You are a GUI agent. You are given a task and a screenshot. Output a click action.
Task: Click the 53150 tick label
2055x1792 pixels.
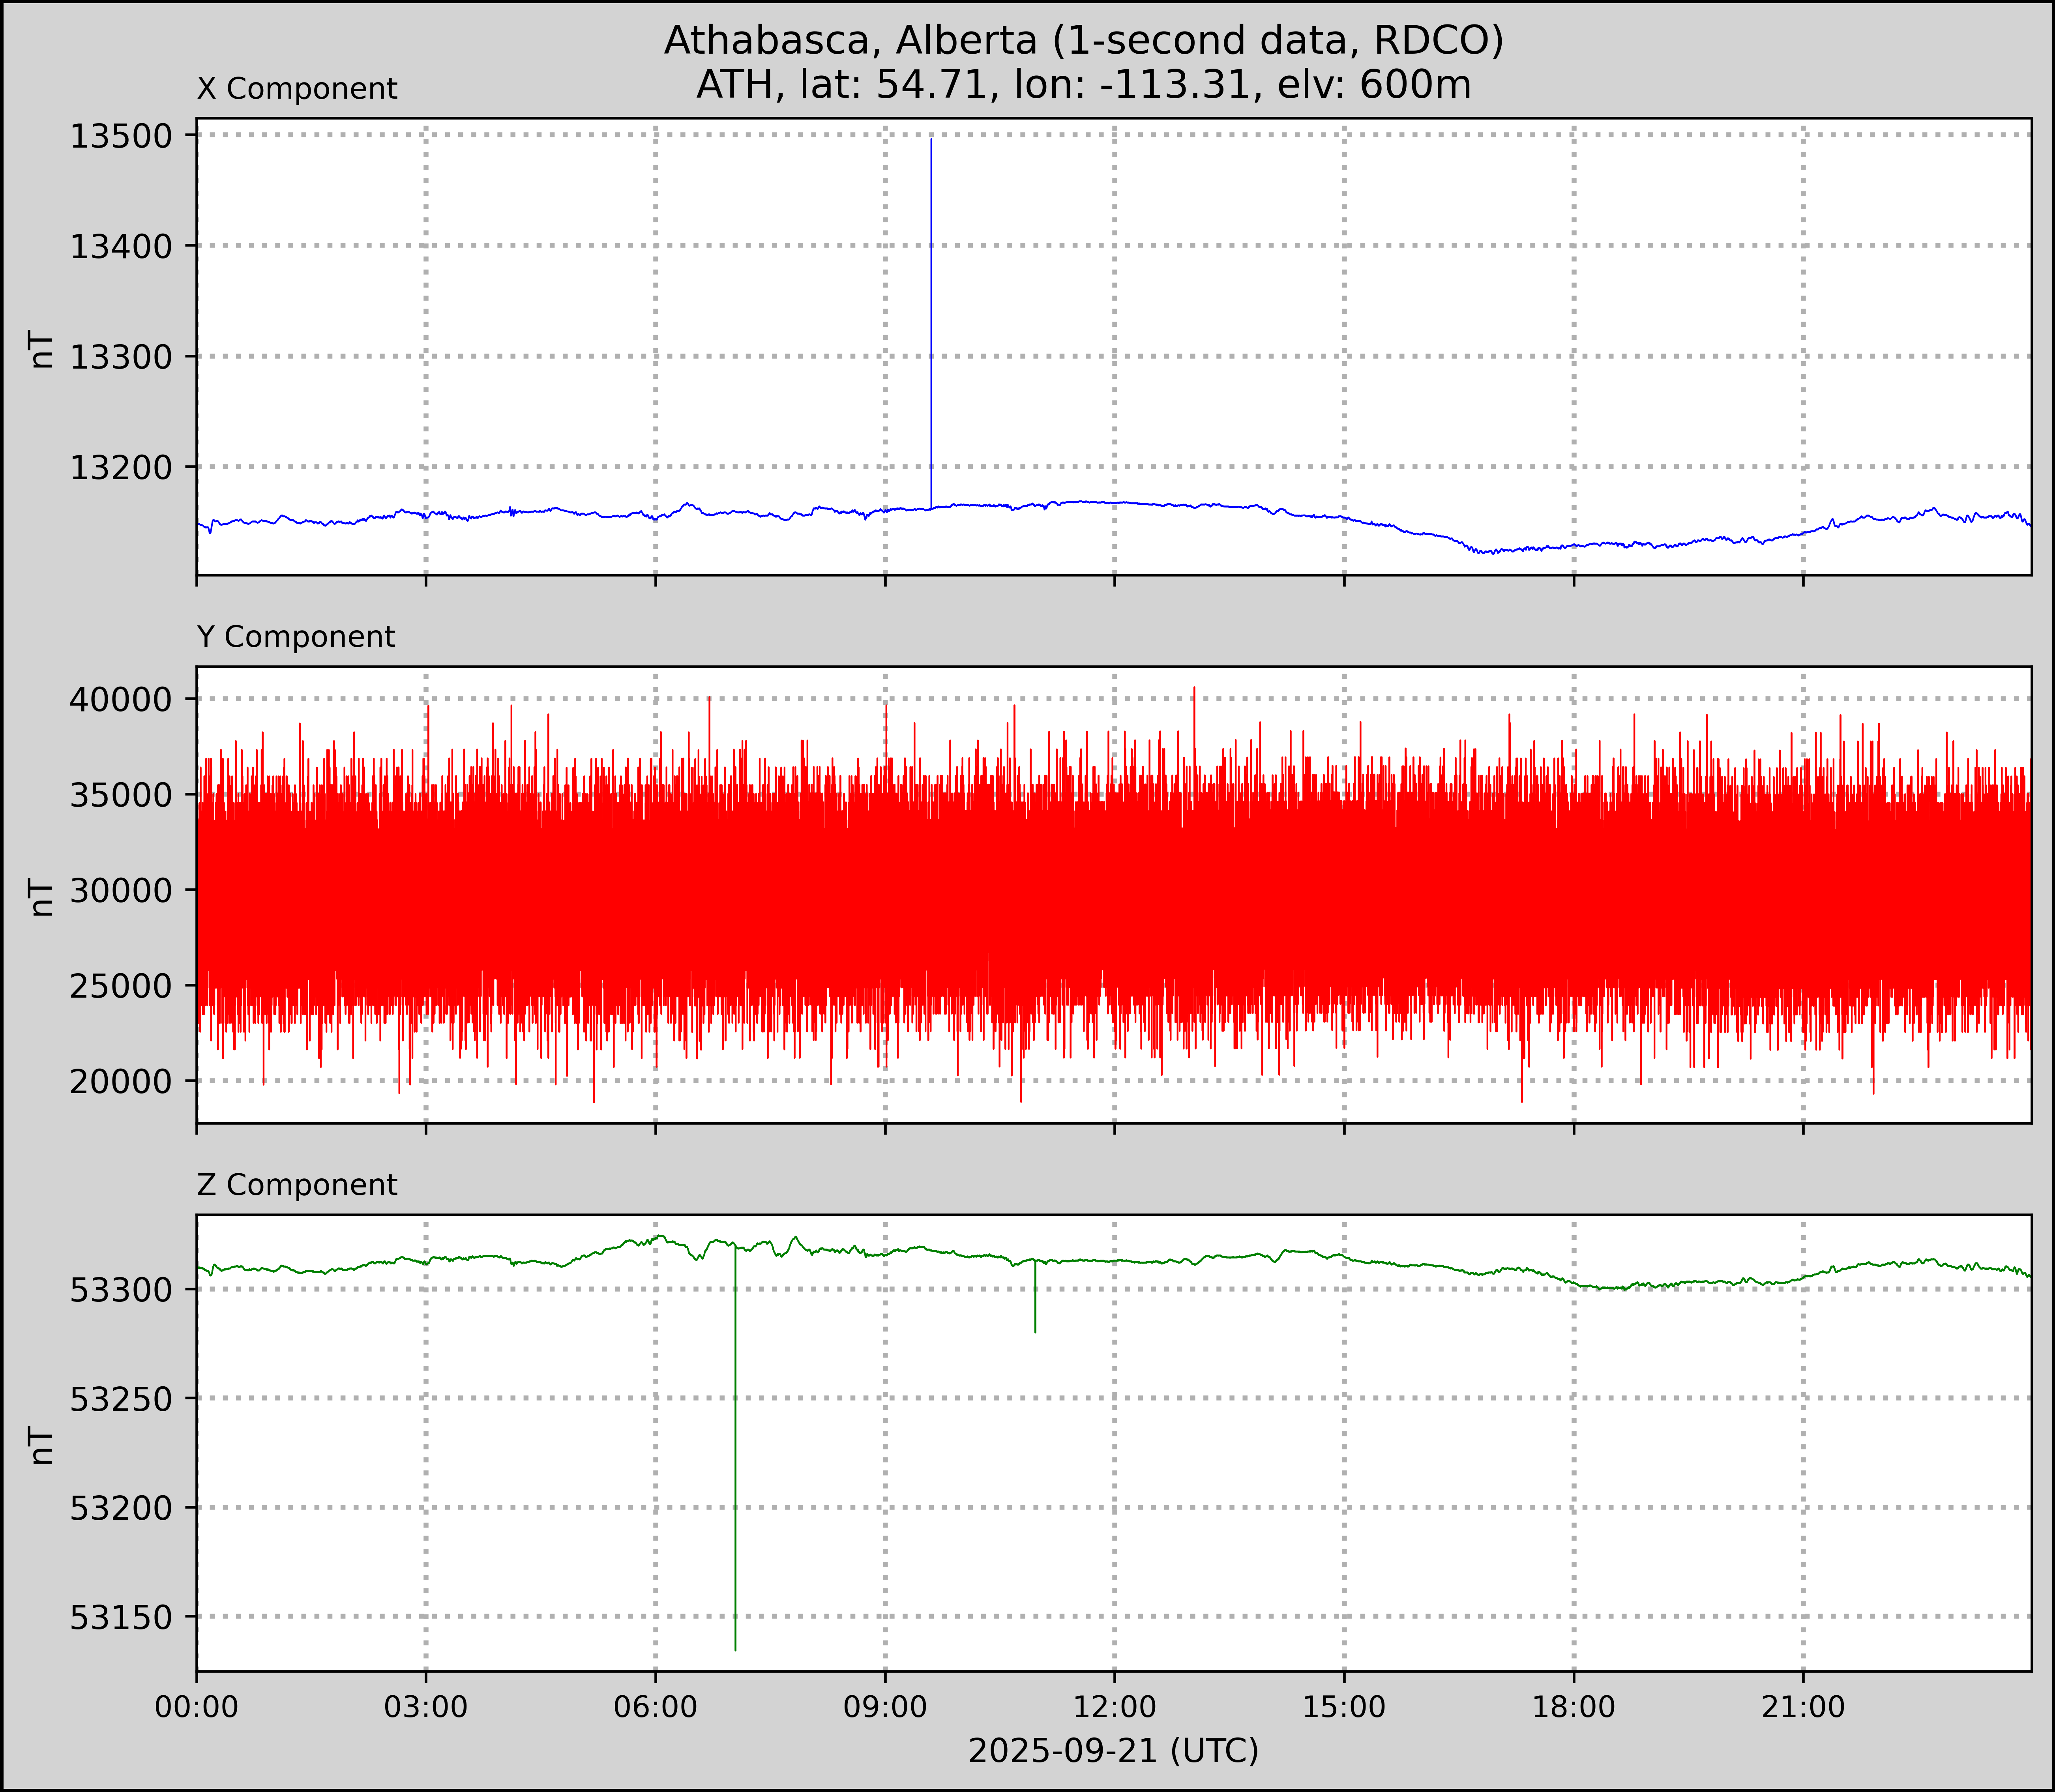122,1617
